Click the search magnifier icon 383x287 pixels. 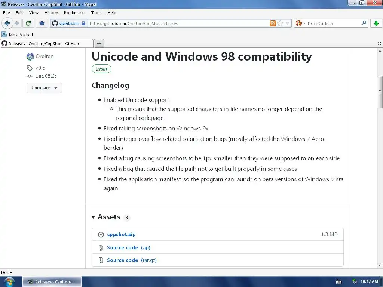[364, 23]
